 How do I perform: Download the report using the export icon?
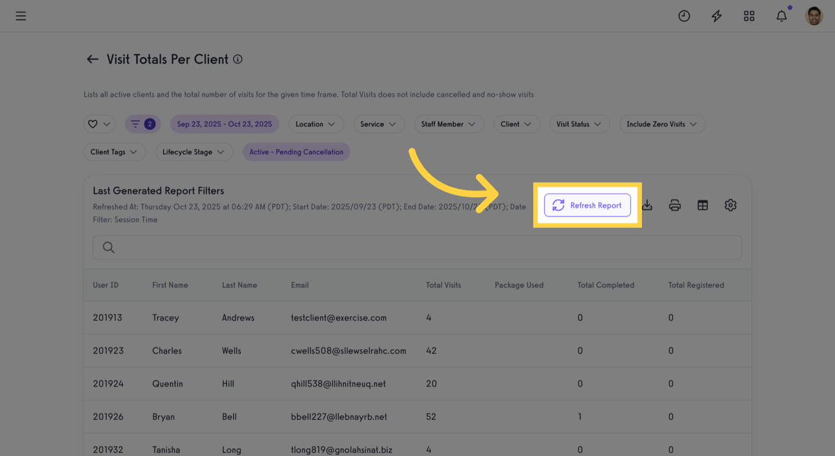click(647, 205)
